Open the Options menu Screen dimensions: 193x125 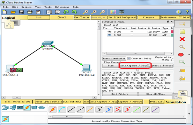click(x=27, y=7)
